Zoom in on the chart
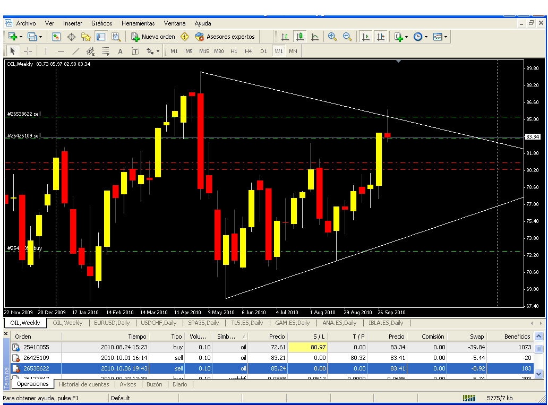The image size is (548, 405). coord(332,37)
